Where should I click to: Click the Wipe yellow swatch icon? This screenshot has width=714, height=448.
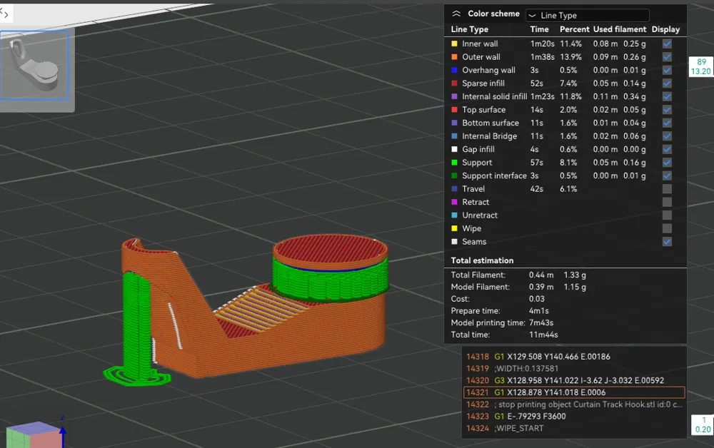[x=454, y=228]
